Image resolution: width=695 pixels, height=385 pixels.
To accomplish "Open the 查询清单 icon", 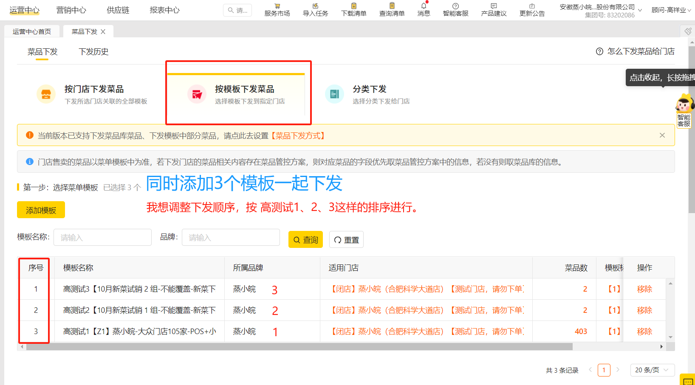I will (x=392, y=6).
